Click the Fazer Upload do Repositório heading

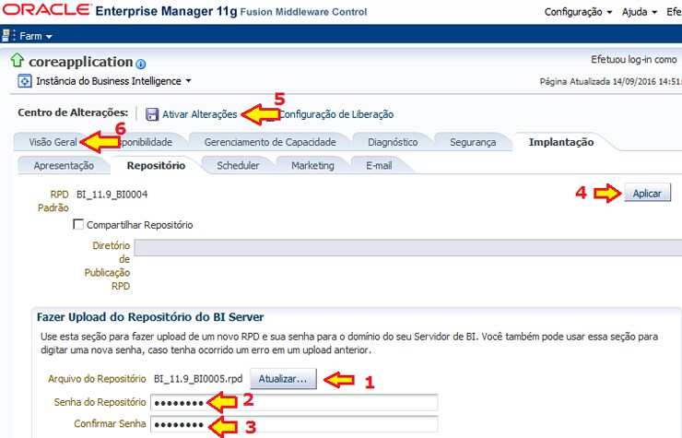(x=150, y=317)
